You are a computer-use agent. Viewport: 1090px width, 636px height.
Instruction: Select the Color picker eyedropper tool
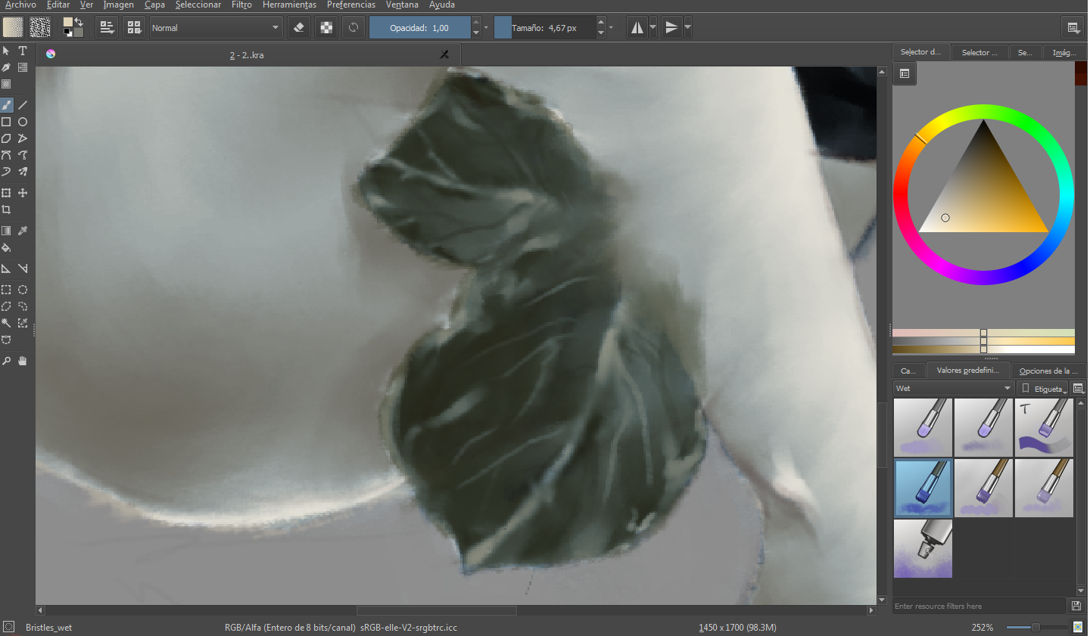pyautogui.click(x=23, y=231)
